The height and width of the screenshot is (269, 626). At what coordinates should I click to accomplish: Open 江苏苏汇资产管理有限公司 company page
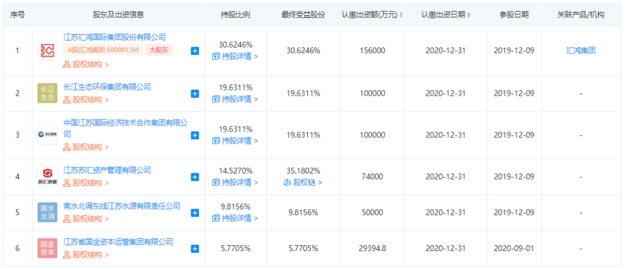[107, 170]
